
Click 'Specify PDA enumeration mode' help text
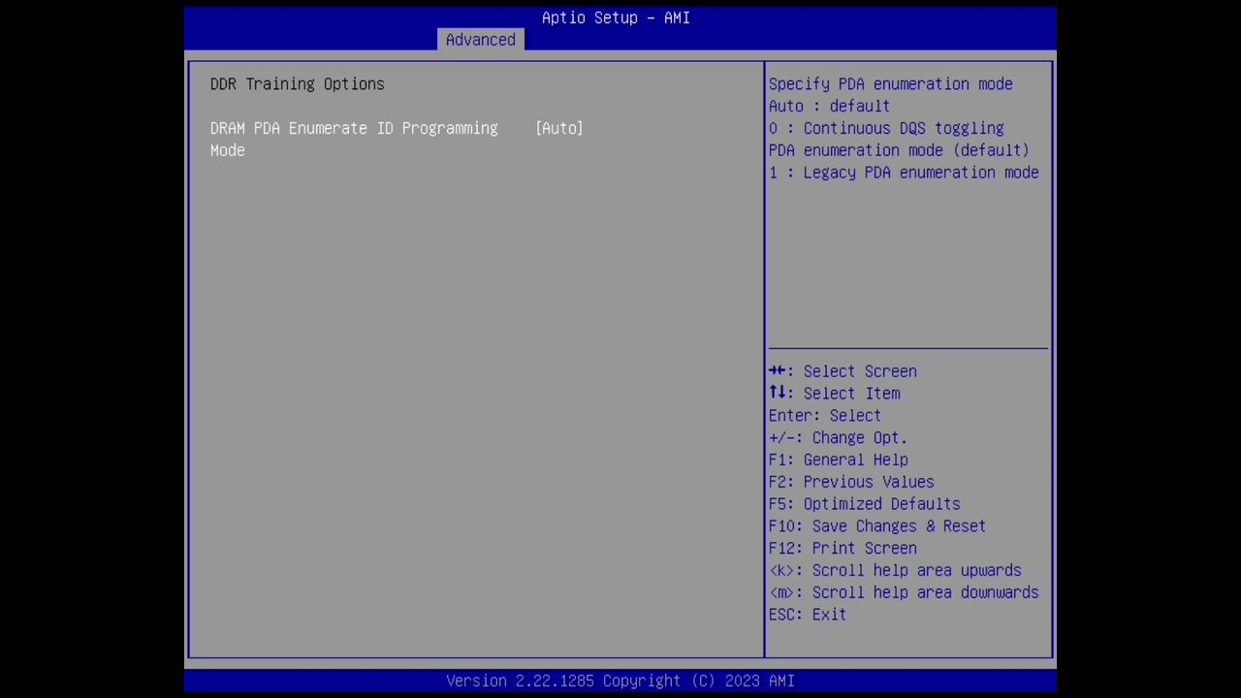(891, 84)
